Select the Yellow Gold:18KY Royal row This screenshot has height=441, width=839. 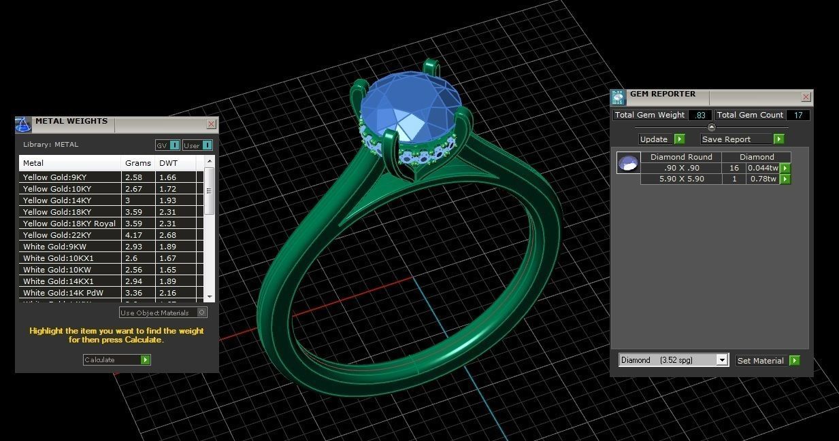pos(112,224)
